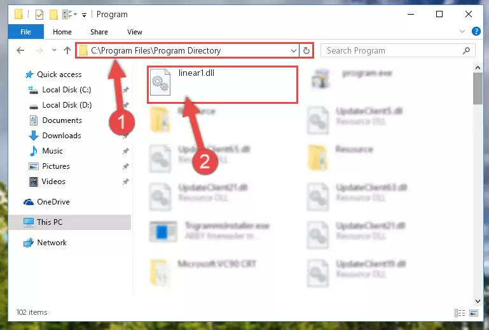Viewport: 489px width, 330px height.
Task: Select This PC in navigation pane
Action: click(x=69, y=222)
